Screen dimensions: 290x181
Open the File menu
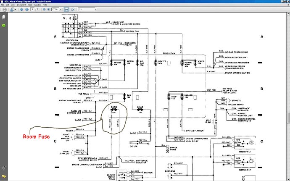click(x=3, y=5)
